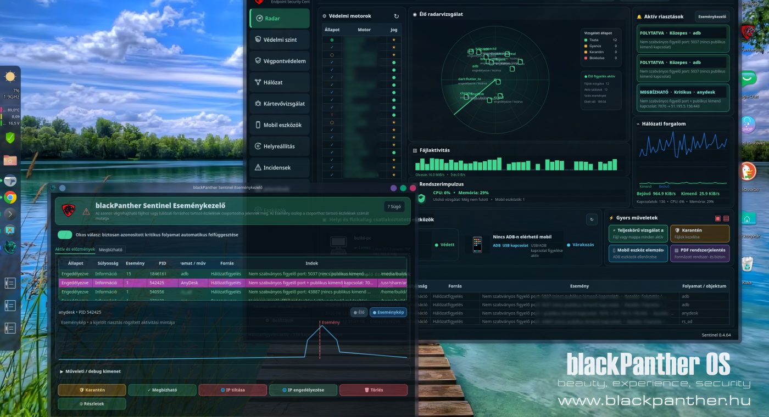This screenshot has height=417, width=769.
Task: Click the IP engedélyezése button
Action: point(303,390)
